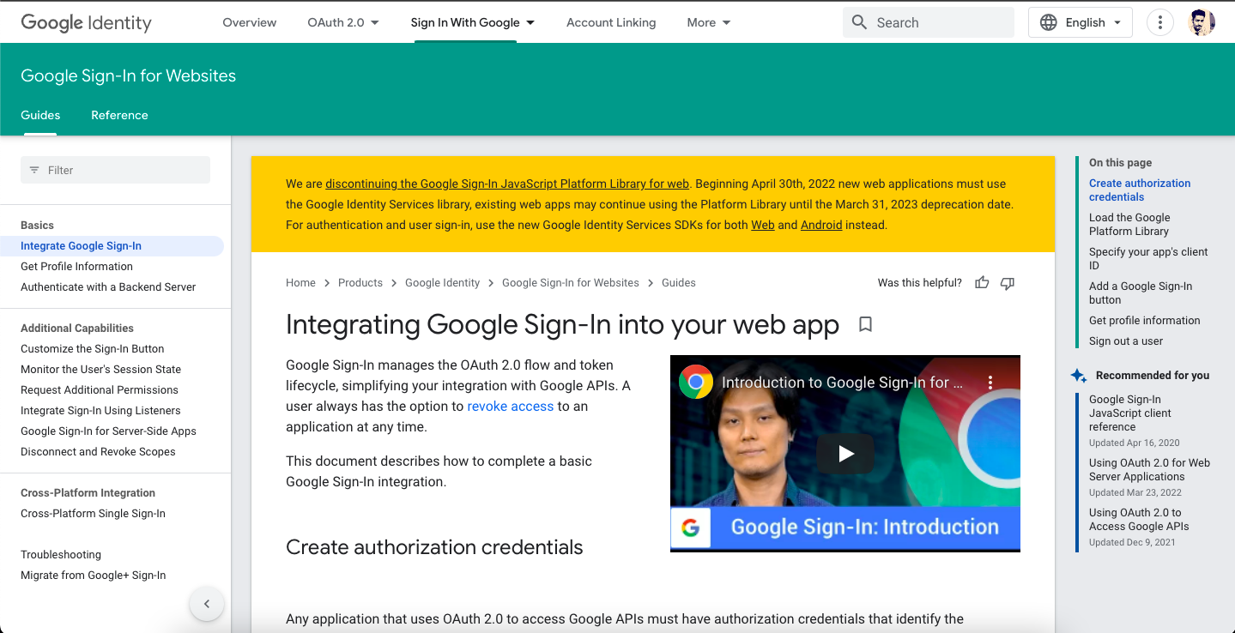Focus the Search input field
The height and width of the screenshot is (633, 1235).
(929, 23)
